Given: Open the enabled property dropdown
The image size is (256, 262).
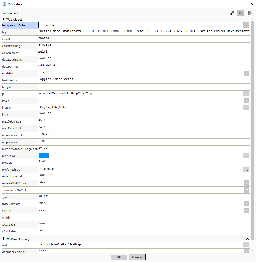Looking at the screenshot, I should (246, 73).
